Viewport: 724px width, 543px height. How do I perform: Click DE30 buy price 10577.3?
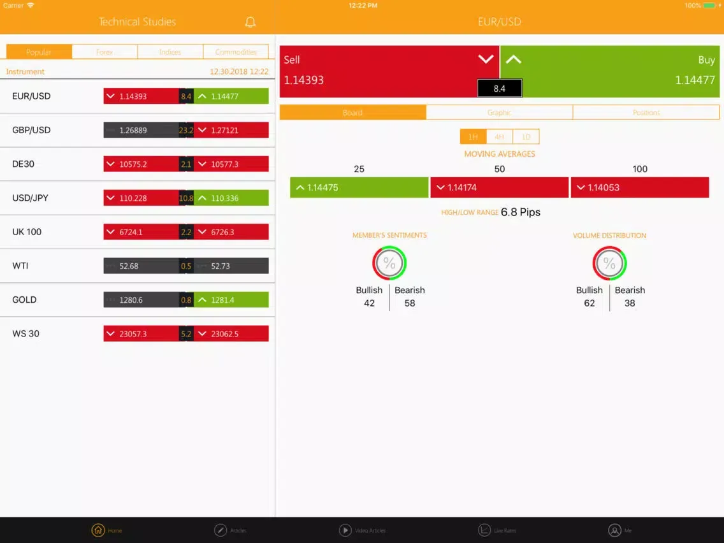[x=231, y=164]
